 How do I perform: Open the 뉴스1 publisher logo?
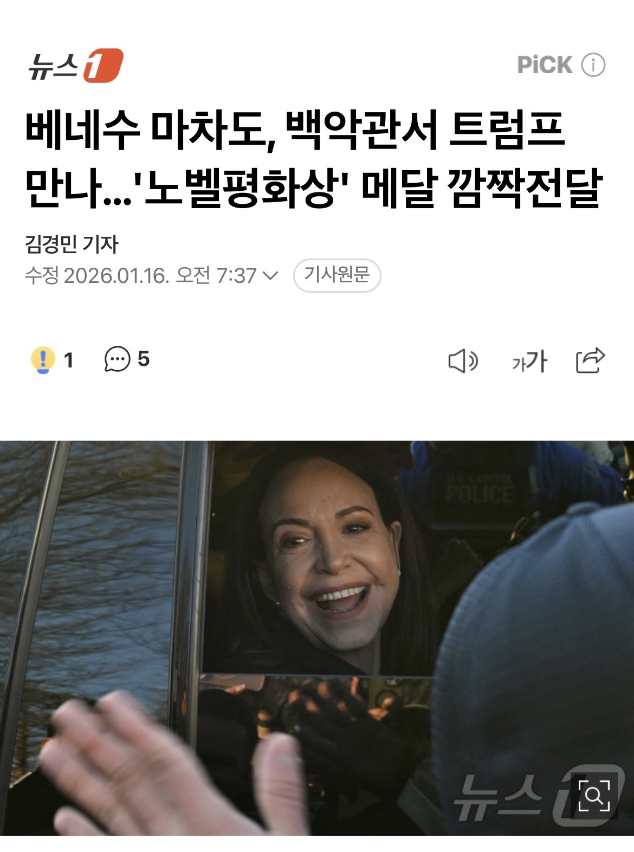coord(76,66)
